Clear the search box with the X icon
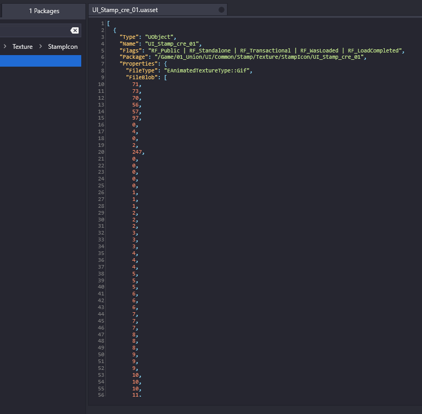 pyautogui.click(x=74, y=30)
